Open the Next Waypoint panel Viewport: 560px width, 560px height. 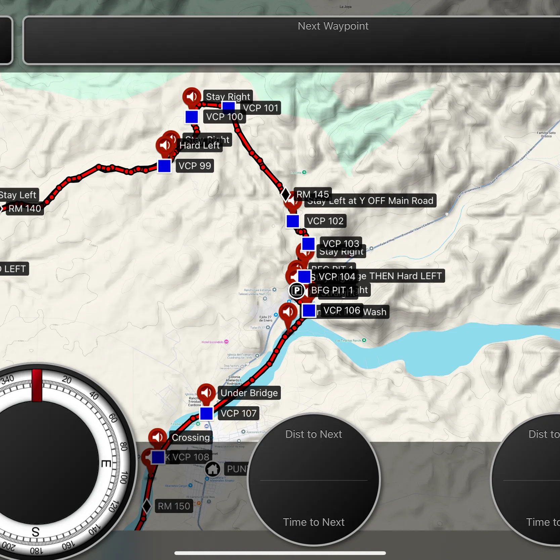[x=292, y=40]
